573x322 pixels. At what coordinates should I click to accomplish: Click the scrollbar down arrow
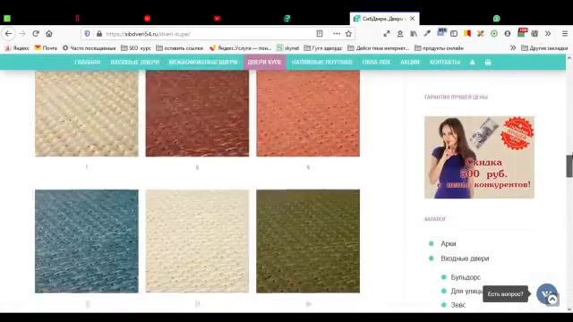coord(569,309)
